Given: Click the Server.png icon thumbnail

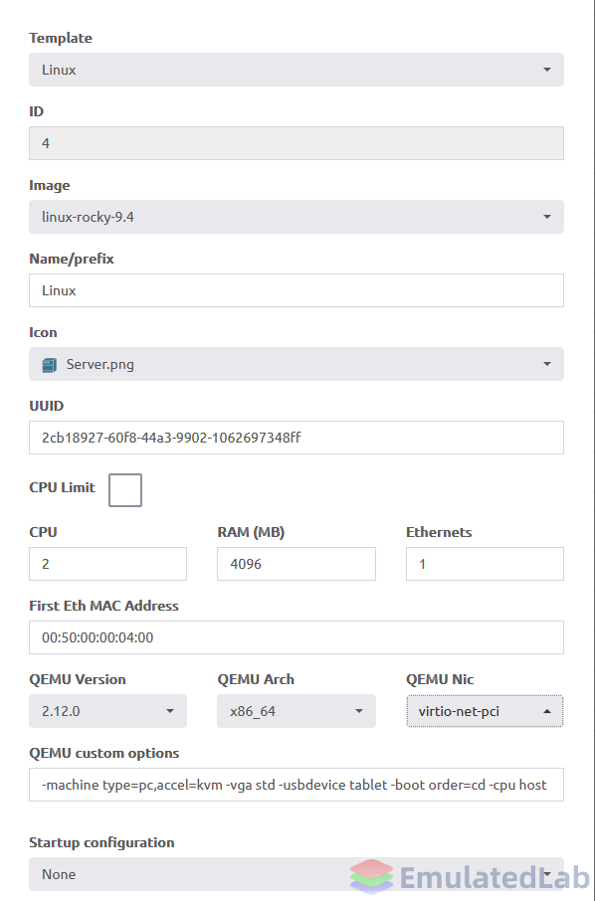Looking at the screenshot, I should point(50,365).
